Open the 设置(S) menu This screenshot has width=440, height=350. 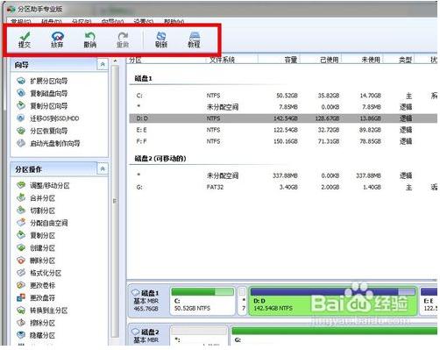[x=143, y=22]
